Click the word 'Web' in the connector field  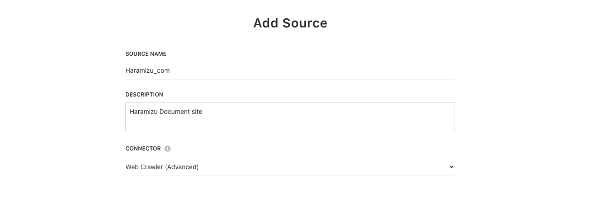[132, 167]
